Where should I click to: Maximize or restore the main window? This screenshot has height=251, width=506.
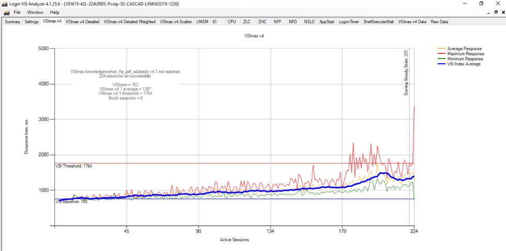click(481, 4)
